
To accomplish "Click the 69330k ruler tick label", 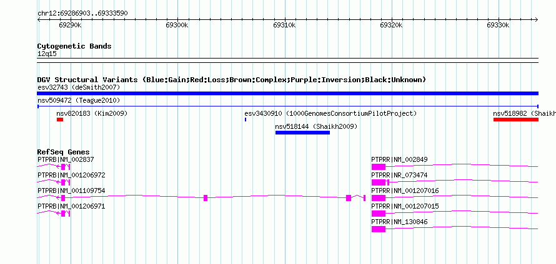I will click(498, 26).
